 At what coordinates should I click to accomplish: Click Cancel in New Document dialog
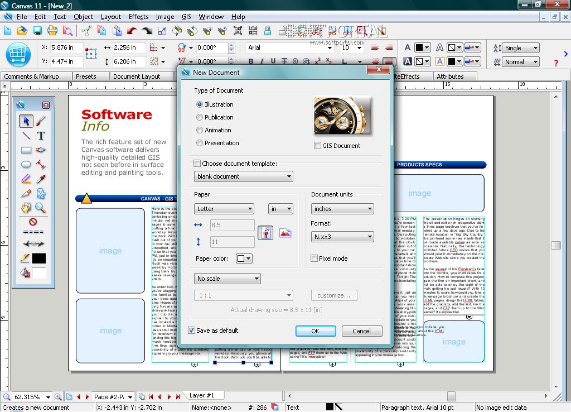(361, 331)
